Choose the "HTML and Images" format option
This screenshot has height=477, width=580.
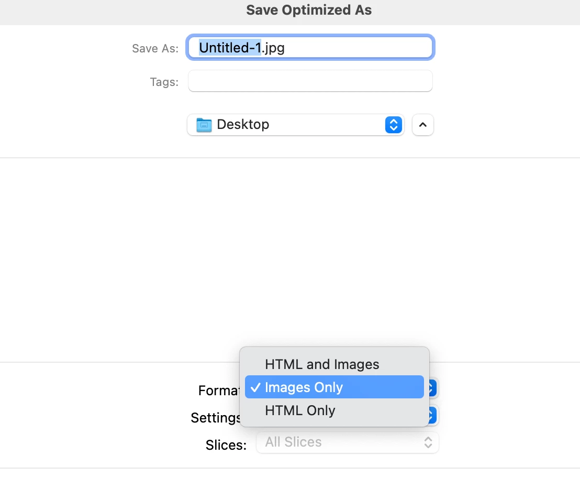(x=322, y=364)
